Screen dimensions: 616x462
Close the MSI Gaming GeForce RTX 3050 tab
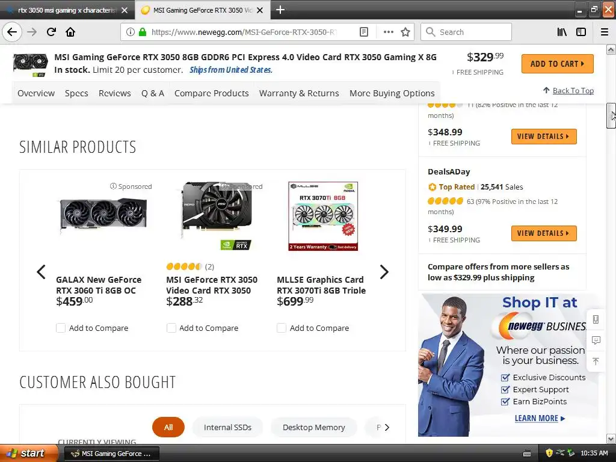(260, 10)
